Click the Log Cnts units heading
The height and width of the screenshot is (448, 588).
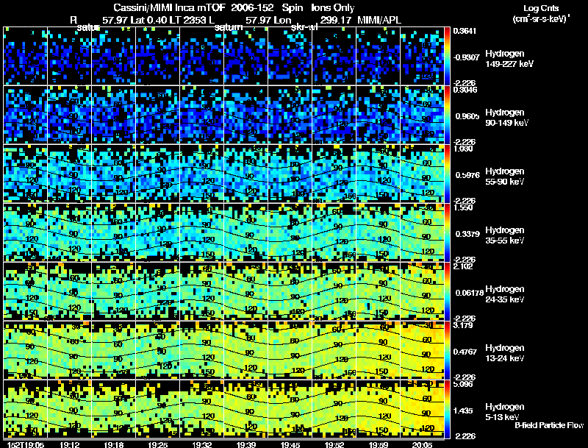(541, 8)
